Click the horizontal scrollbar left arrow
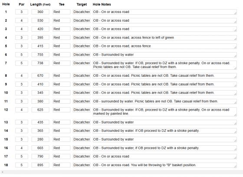This screenshot has height=177, width=243. click(2, 172)
